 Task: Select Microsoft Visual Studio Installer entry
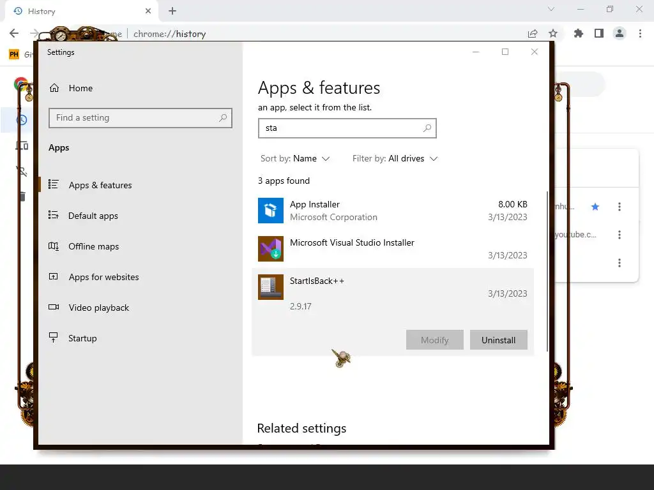(x=393, y=249)
